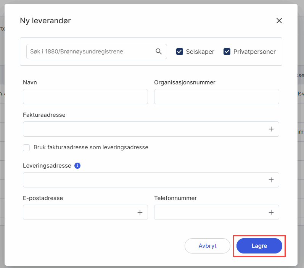Select the Organisasjonsnummer input field
This screenshot has height=268, width=304.
[x=217, y=97]
